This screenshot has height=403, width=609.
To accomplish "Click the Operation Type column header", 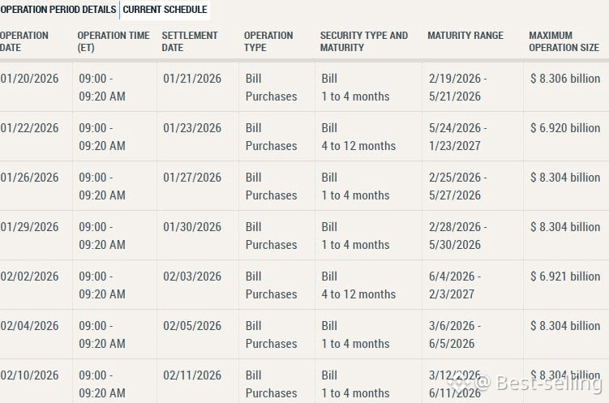I will (x=268, y=41).
